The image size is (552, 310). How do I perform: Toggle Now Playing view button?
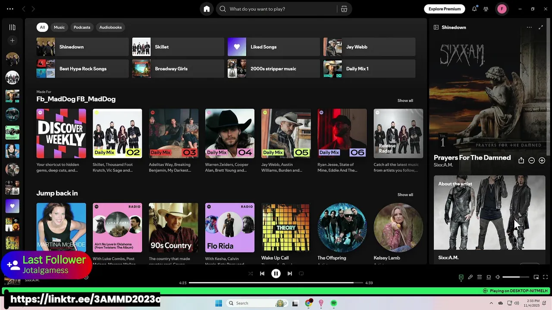(x=461, y=277)
